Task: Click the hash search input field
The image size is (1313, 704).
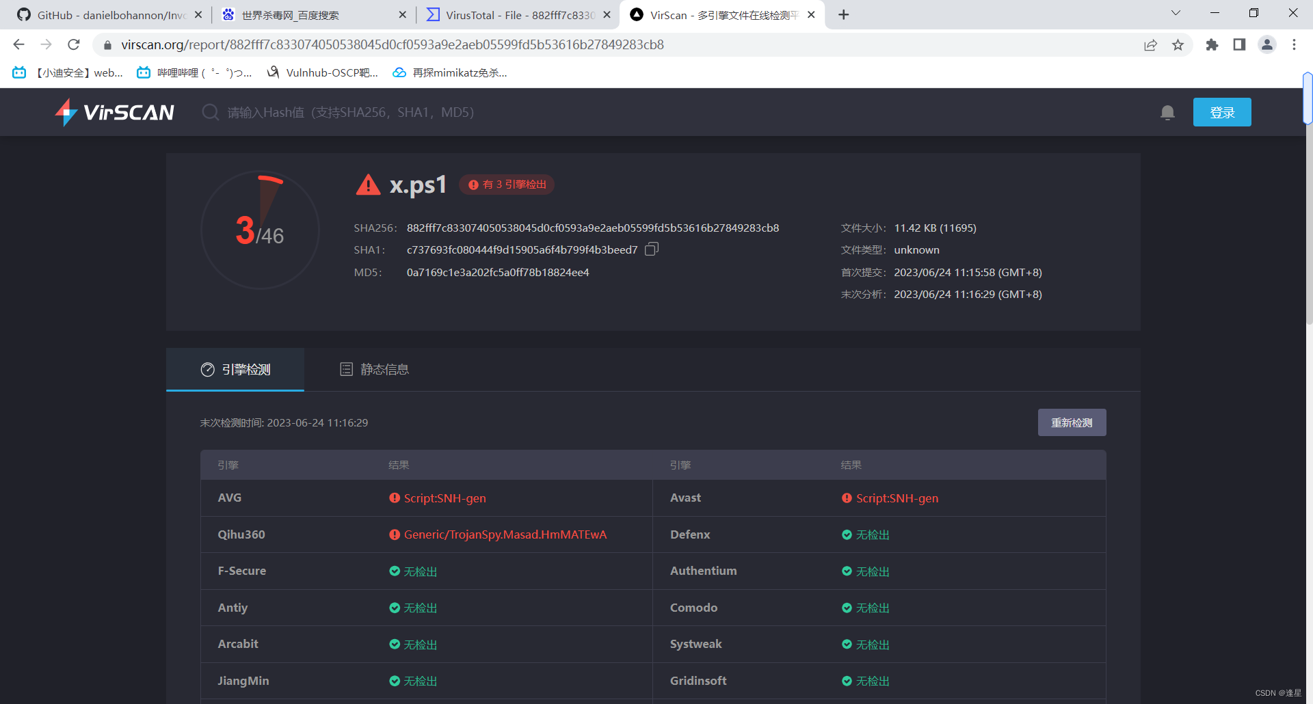Action: point(351,112)
